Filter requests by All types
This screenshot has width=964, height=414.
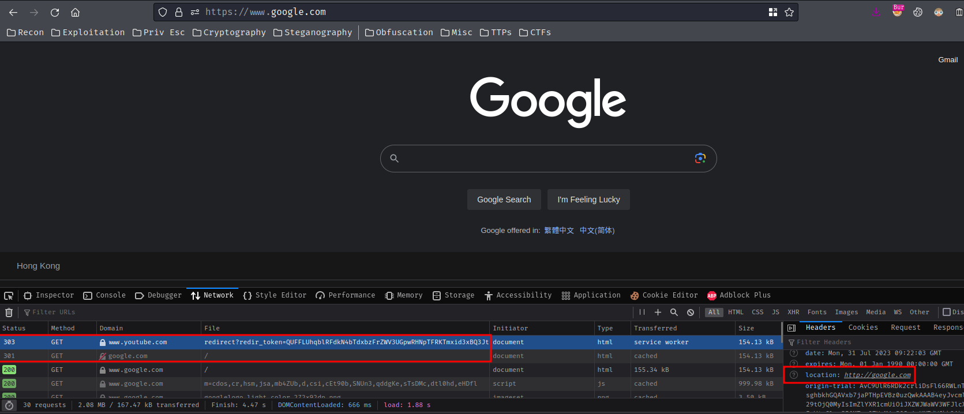coord(714,313)
